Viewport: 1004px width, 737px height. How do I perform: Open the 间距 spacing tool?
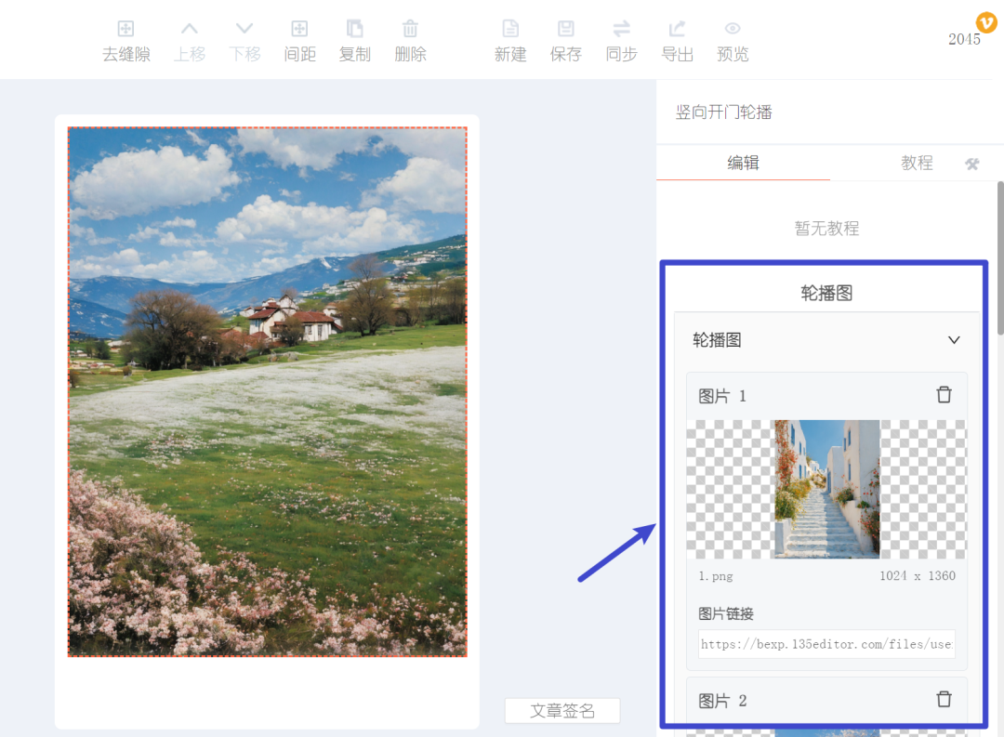click(299, 42)
